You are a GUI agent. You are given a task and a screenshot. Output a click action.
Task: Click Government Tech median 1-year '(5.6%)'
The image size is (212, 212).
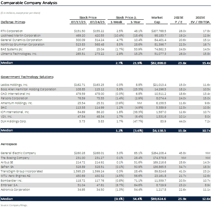[138, 130]
